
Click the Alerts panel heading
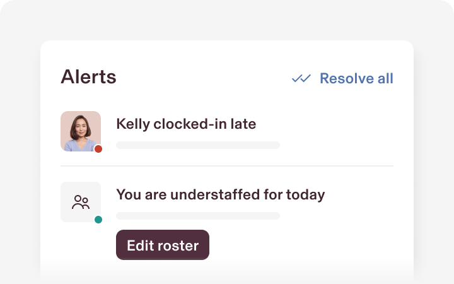(x=89, y=77)
